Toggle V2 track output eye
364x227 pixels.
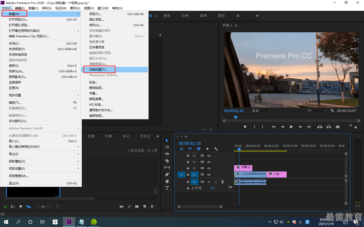pyautogui.click(x=209, y=168)
